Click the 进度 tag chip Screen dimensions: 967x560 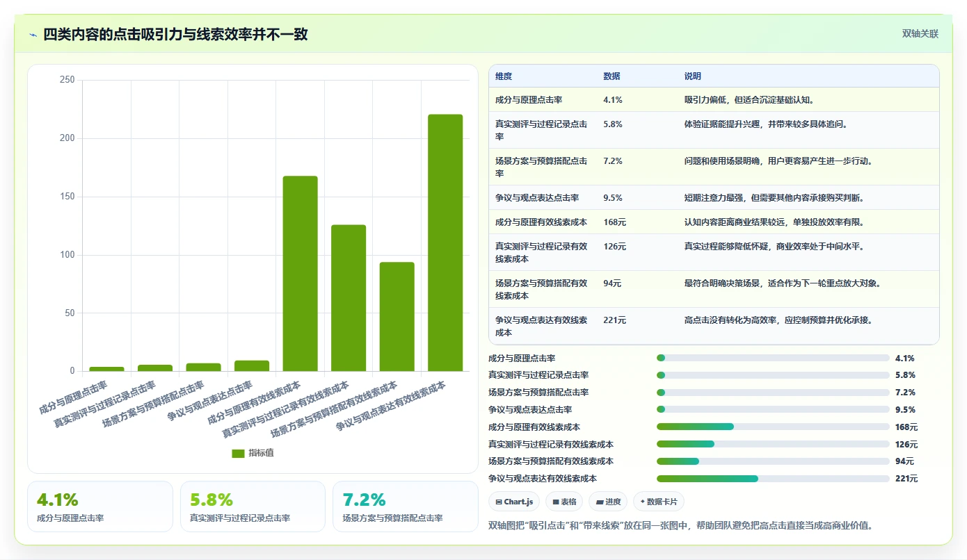click(x=608, y=502)
